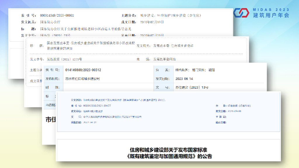This screenshot has height=168, width=299.
Task: Click written date 2020年07月10日
Action: coord(152,22)
